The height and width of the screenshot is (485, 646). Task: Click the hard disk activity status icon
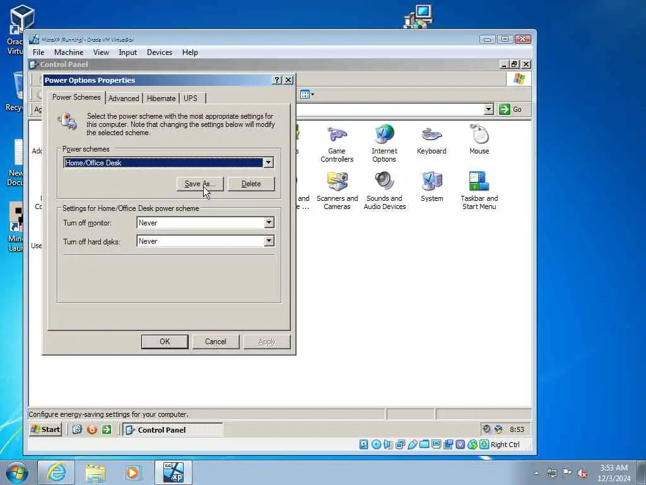coord(364,444)
